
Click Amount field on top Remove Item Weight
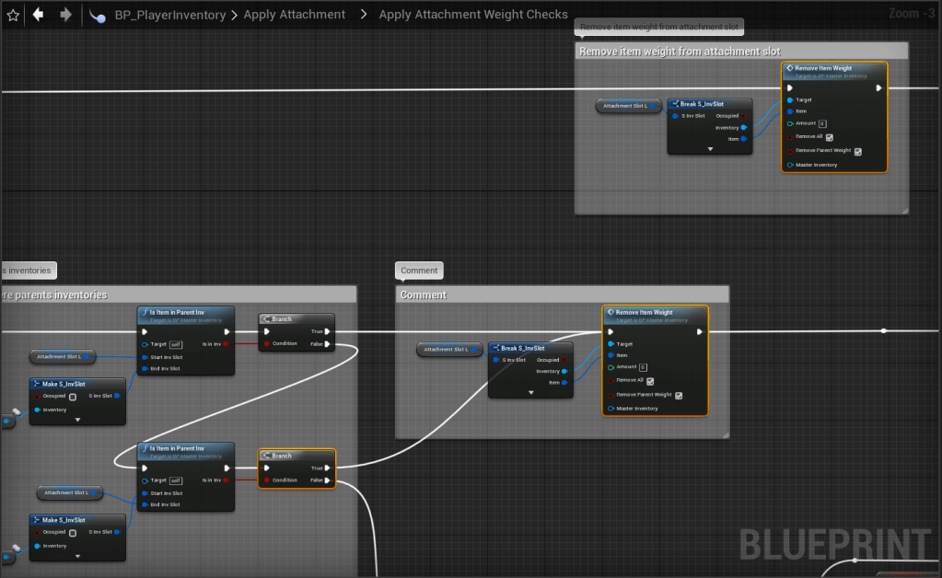pyautogui.click(x=821, y=123)
